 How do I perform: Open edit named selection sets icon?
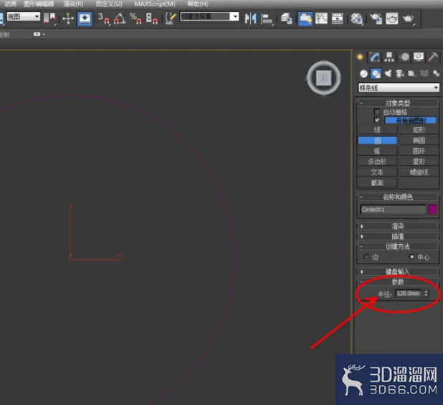[170, 19]
